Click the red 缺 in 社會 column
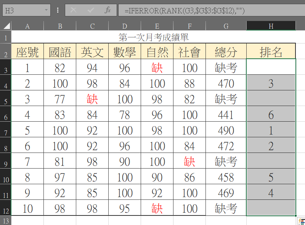 (x=189, y=161)
